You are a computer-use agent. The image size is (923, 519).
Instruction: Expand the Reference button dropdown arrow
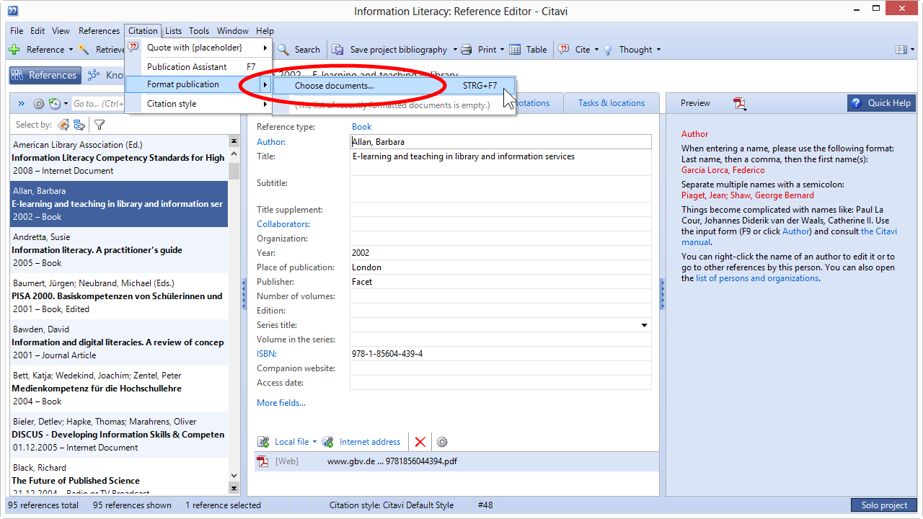[71, 50]
